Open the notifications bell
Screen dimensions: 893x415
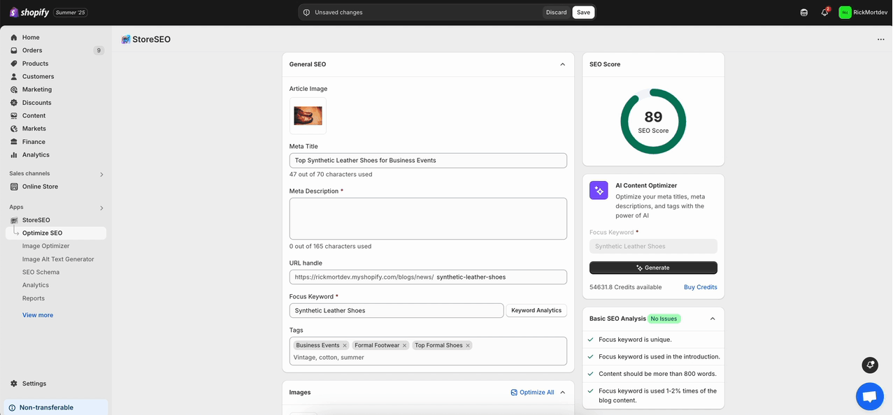coord(825,13)
